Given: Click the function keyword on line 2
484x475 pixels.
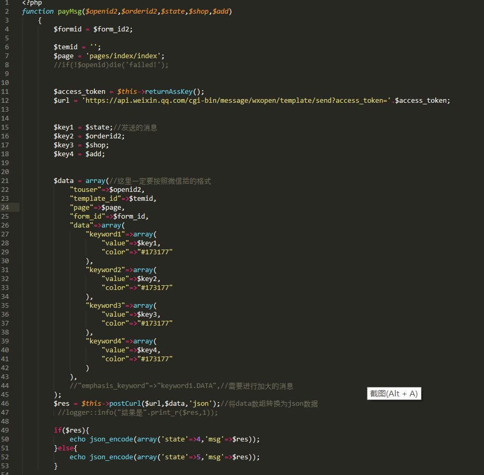Looking at the screenshot, I should (x=38, y=11).
